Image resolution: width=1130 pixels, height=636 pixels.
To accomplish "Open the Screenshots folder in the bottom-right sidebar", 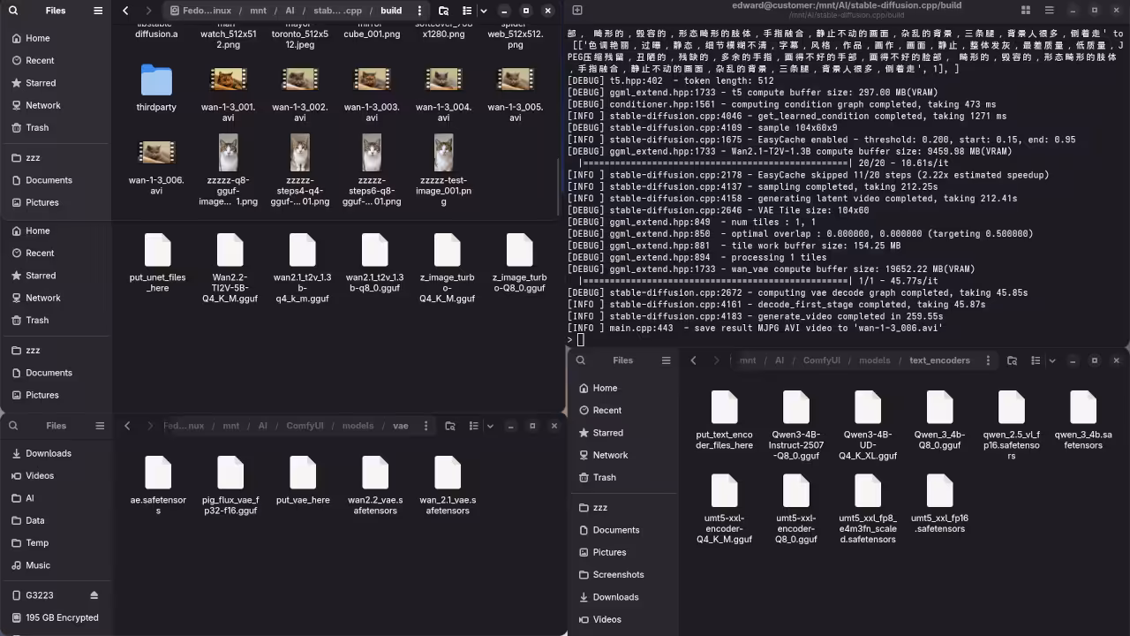I will point(618,574).
